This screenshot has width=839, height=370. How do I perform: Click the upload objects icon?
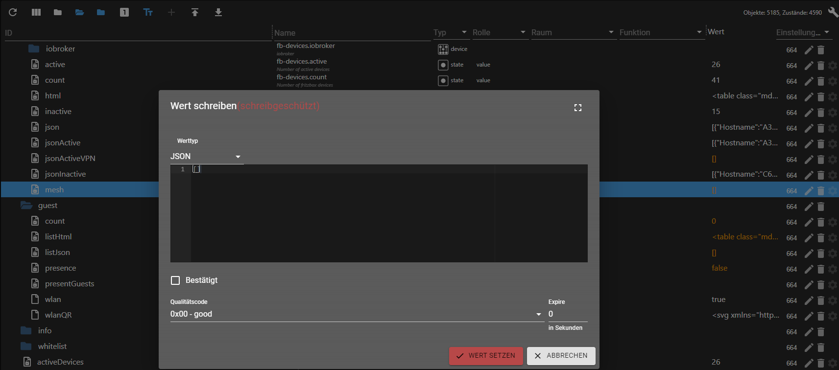coord(195,12)
